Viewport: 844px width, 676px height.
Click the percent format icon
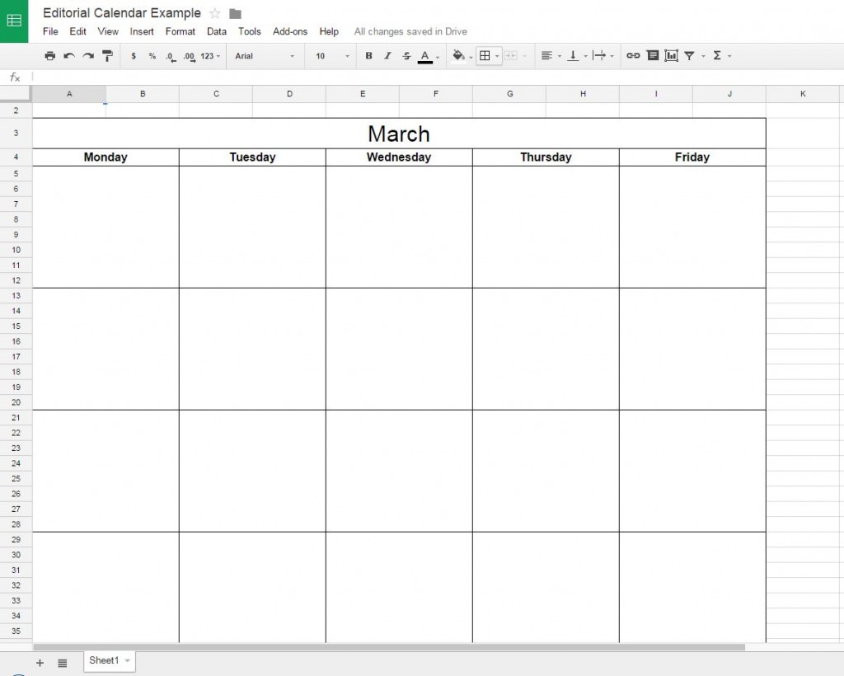152,55
